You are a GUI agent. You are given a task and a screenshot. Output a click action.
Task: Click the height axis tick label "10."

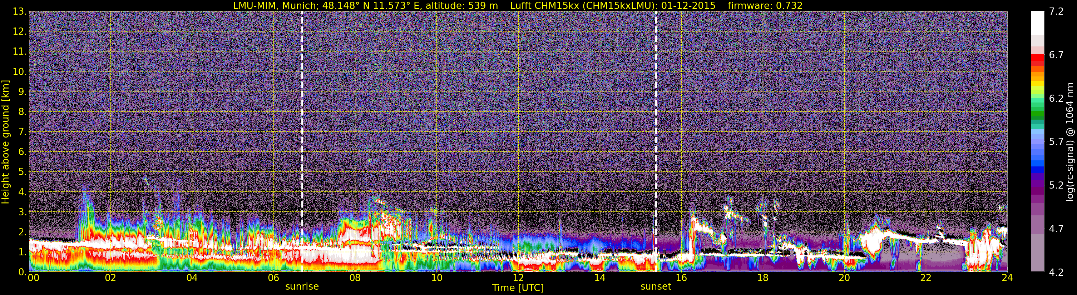(20, 71)
